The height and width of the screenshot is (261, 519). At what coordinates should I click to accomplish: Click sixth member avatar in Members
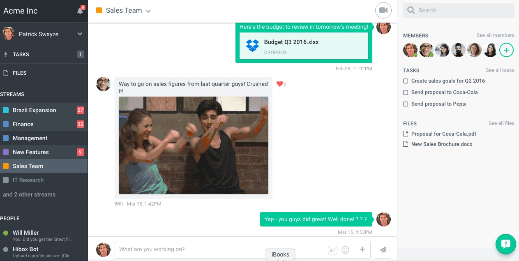(490, 50)
